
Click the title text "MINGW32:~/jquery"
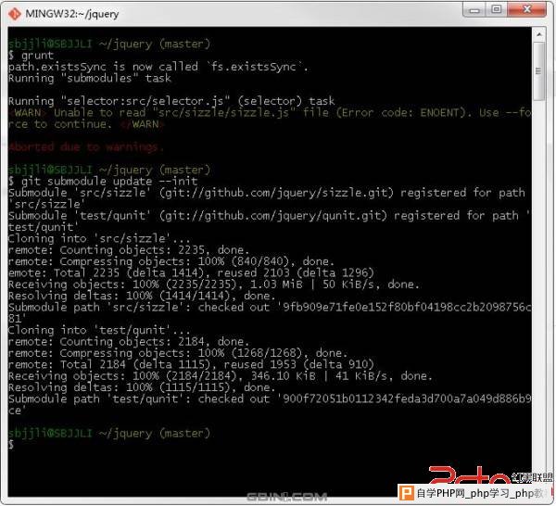point(72,14)
